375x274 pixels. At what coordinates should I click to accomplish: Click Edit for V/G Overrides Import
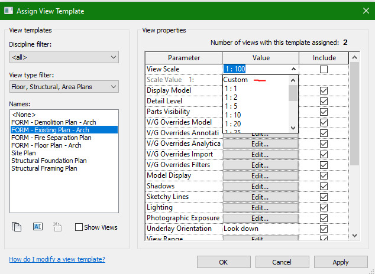coord(260,155)
